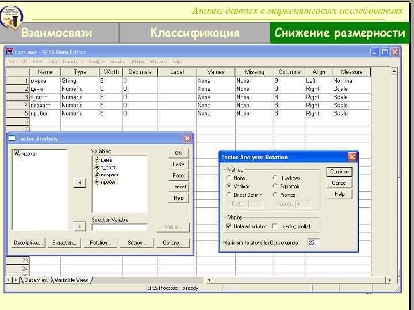The width and height of the screenshot is (414, 310).
Task: Open the Снижение размерности section tab
Action: pos(340,33)
